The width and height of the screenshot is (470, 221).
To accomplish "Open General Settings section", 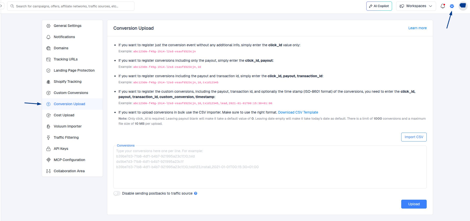I will pos(72,26).
